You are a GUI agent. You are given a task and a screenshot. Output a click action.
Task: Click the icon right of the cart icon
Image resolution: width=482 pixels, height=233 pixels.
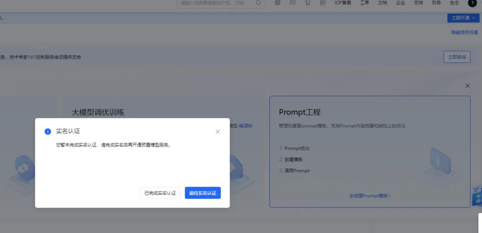click(x=323, y=3)
